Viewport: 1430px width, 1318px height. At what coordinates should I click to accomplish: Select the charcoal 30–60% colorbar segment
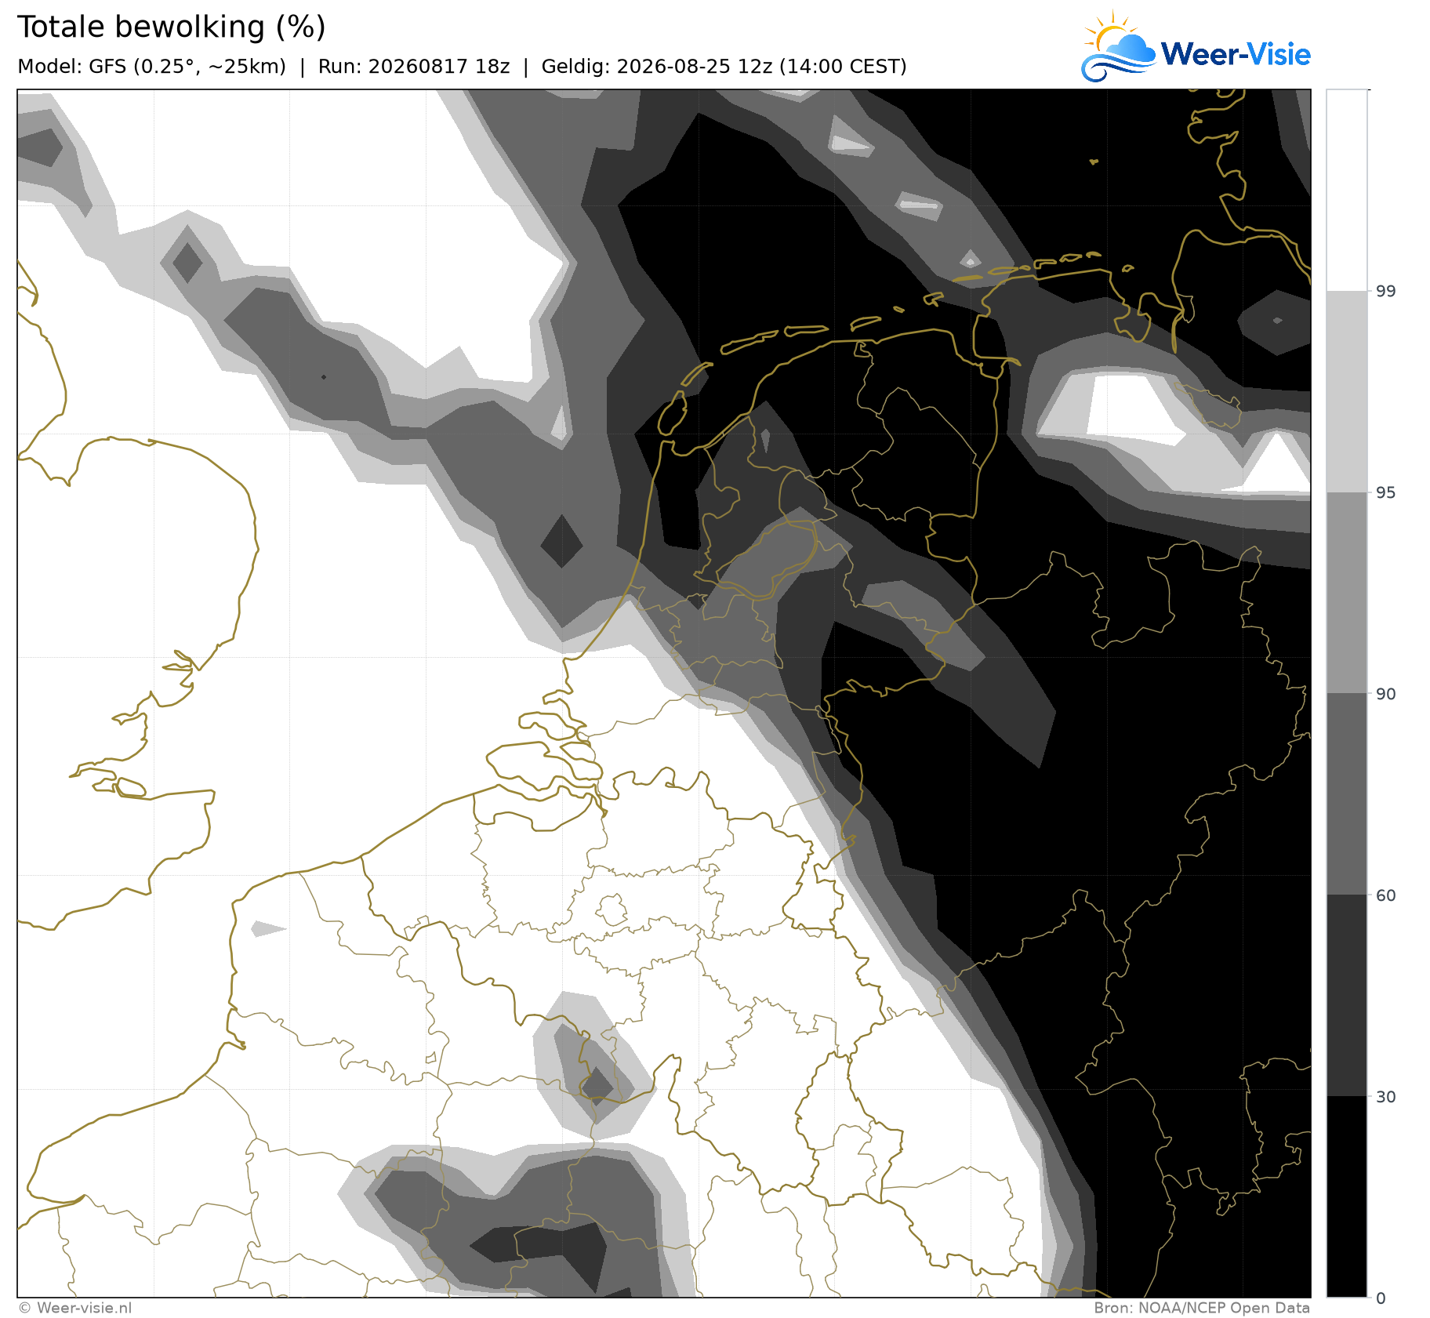coord(1347,996)
